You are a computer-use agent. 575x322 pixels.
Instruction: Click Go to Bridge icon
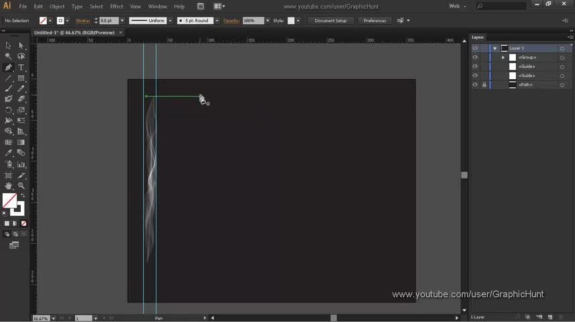[200, 6]
